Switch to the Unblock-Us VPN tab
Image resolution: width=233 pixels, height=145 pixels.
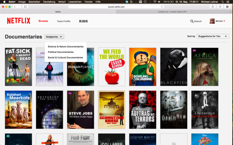point(172,12)
